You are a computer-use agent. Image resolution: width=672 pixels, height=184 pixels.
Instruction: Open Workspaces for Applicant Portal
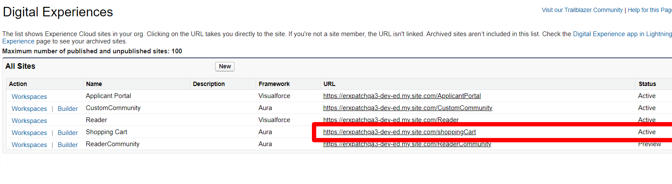pos(29,97)
